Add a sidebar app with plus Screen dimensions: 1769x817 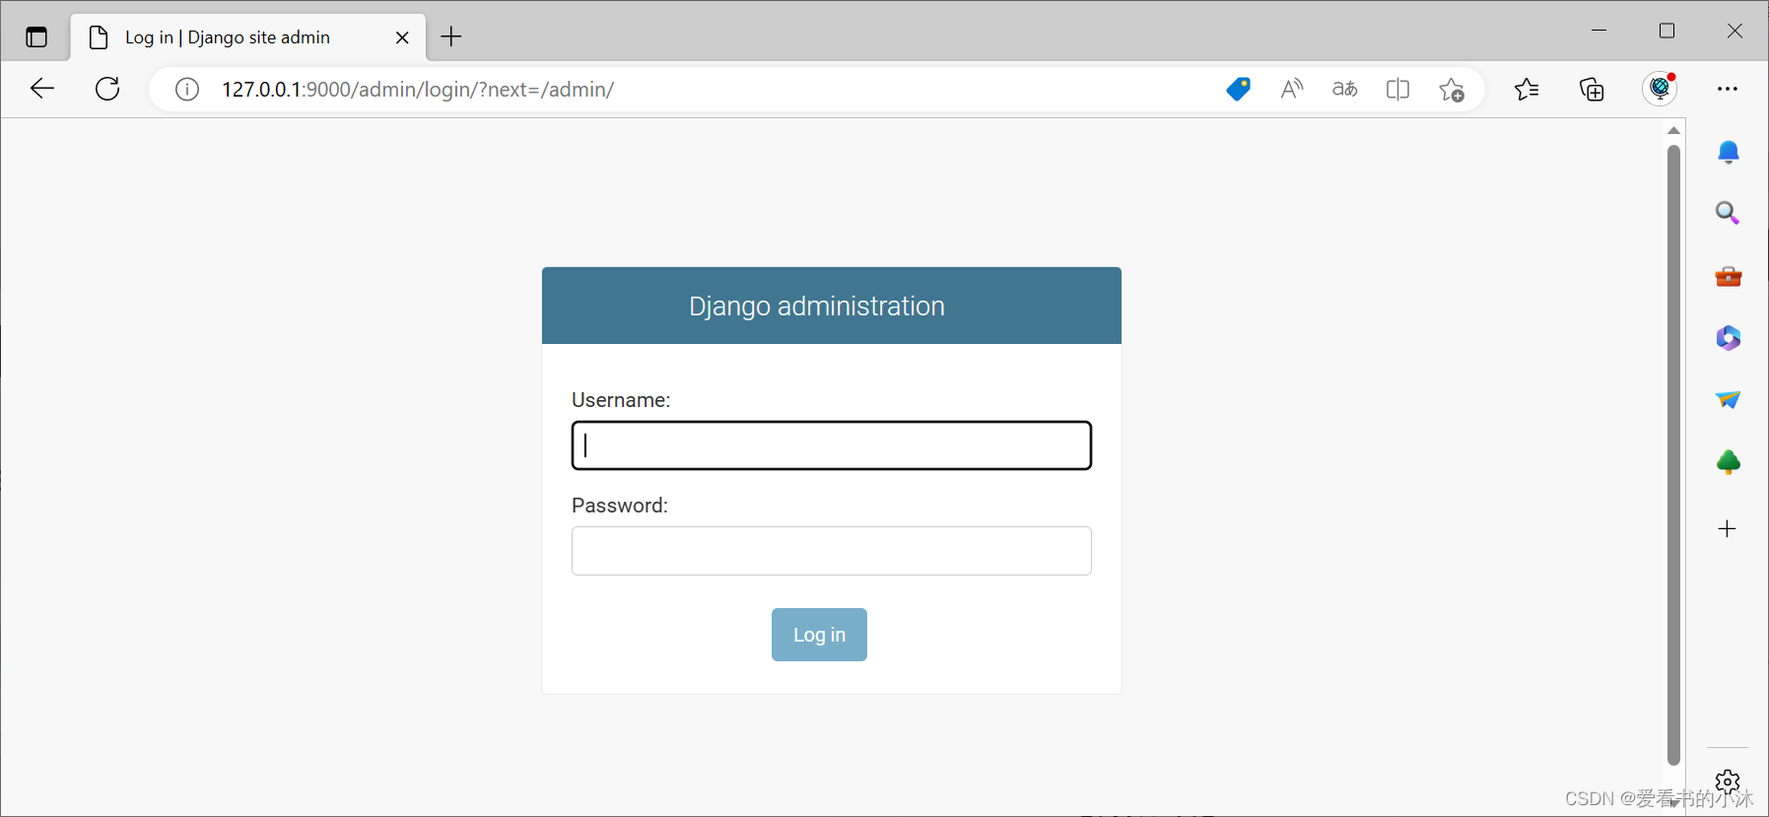point(1728,529)
